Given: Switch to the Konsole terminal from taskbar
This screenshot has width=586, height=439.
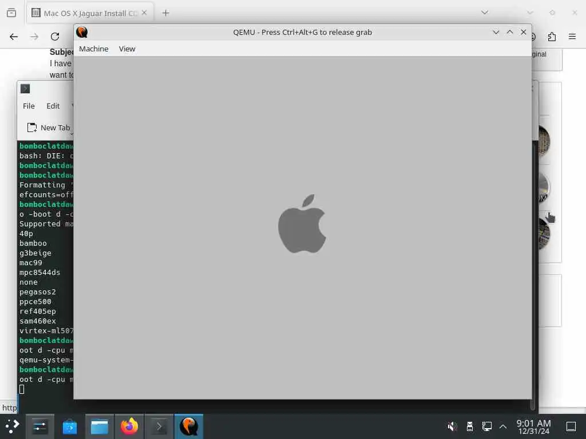Looking at the screenshot, I should click(x=159, y=426).
